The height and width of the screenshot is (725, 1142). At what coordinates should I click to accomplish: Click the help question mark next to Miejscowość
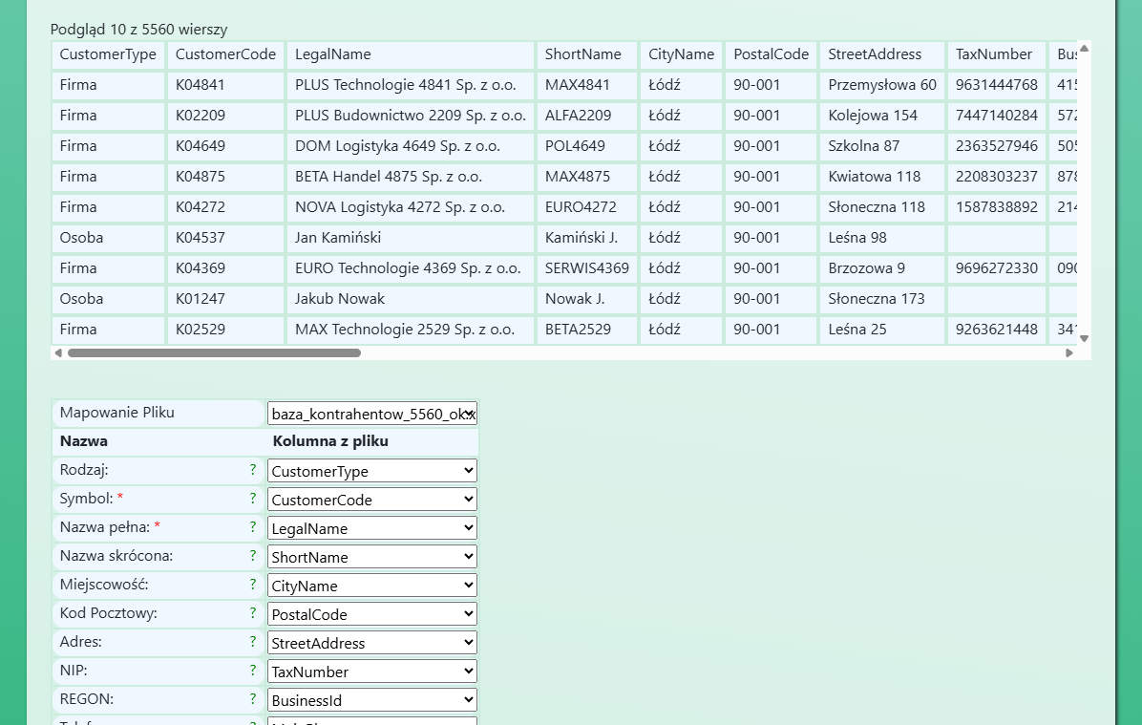[x=253, y=585]
